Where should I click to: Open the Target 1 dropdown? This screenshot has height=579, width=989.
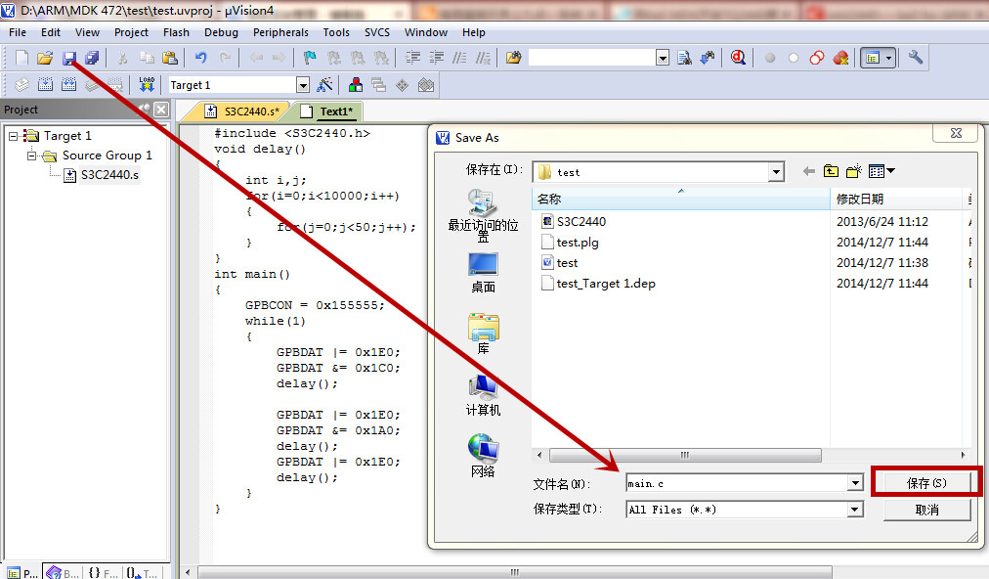pyautogui.click(x=303, y=85)
